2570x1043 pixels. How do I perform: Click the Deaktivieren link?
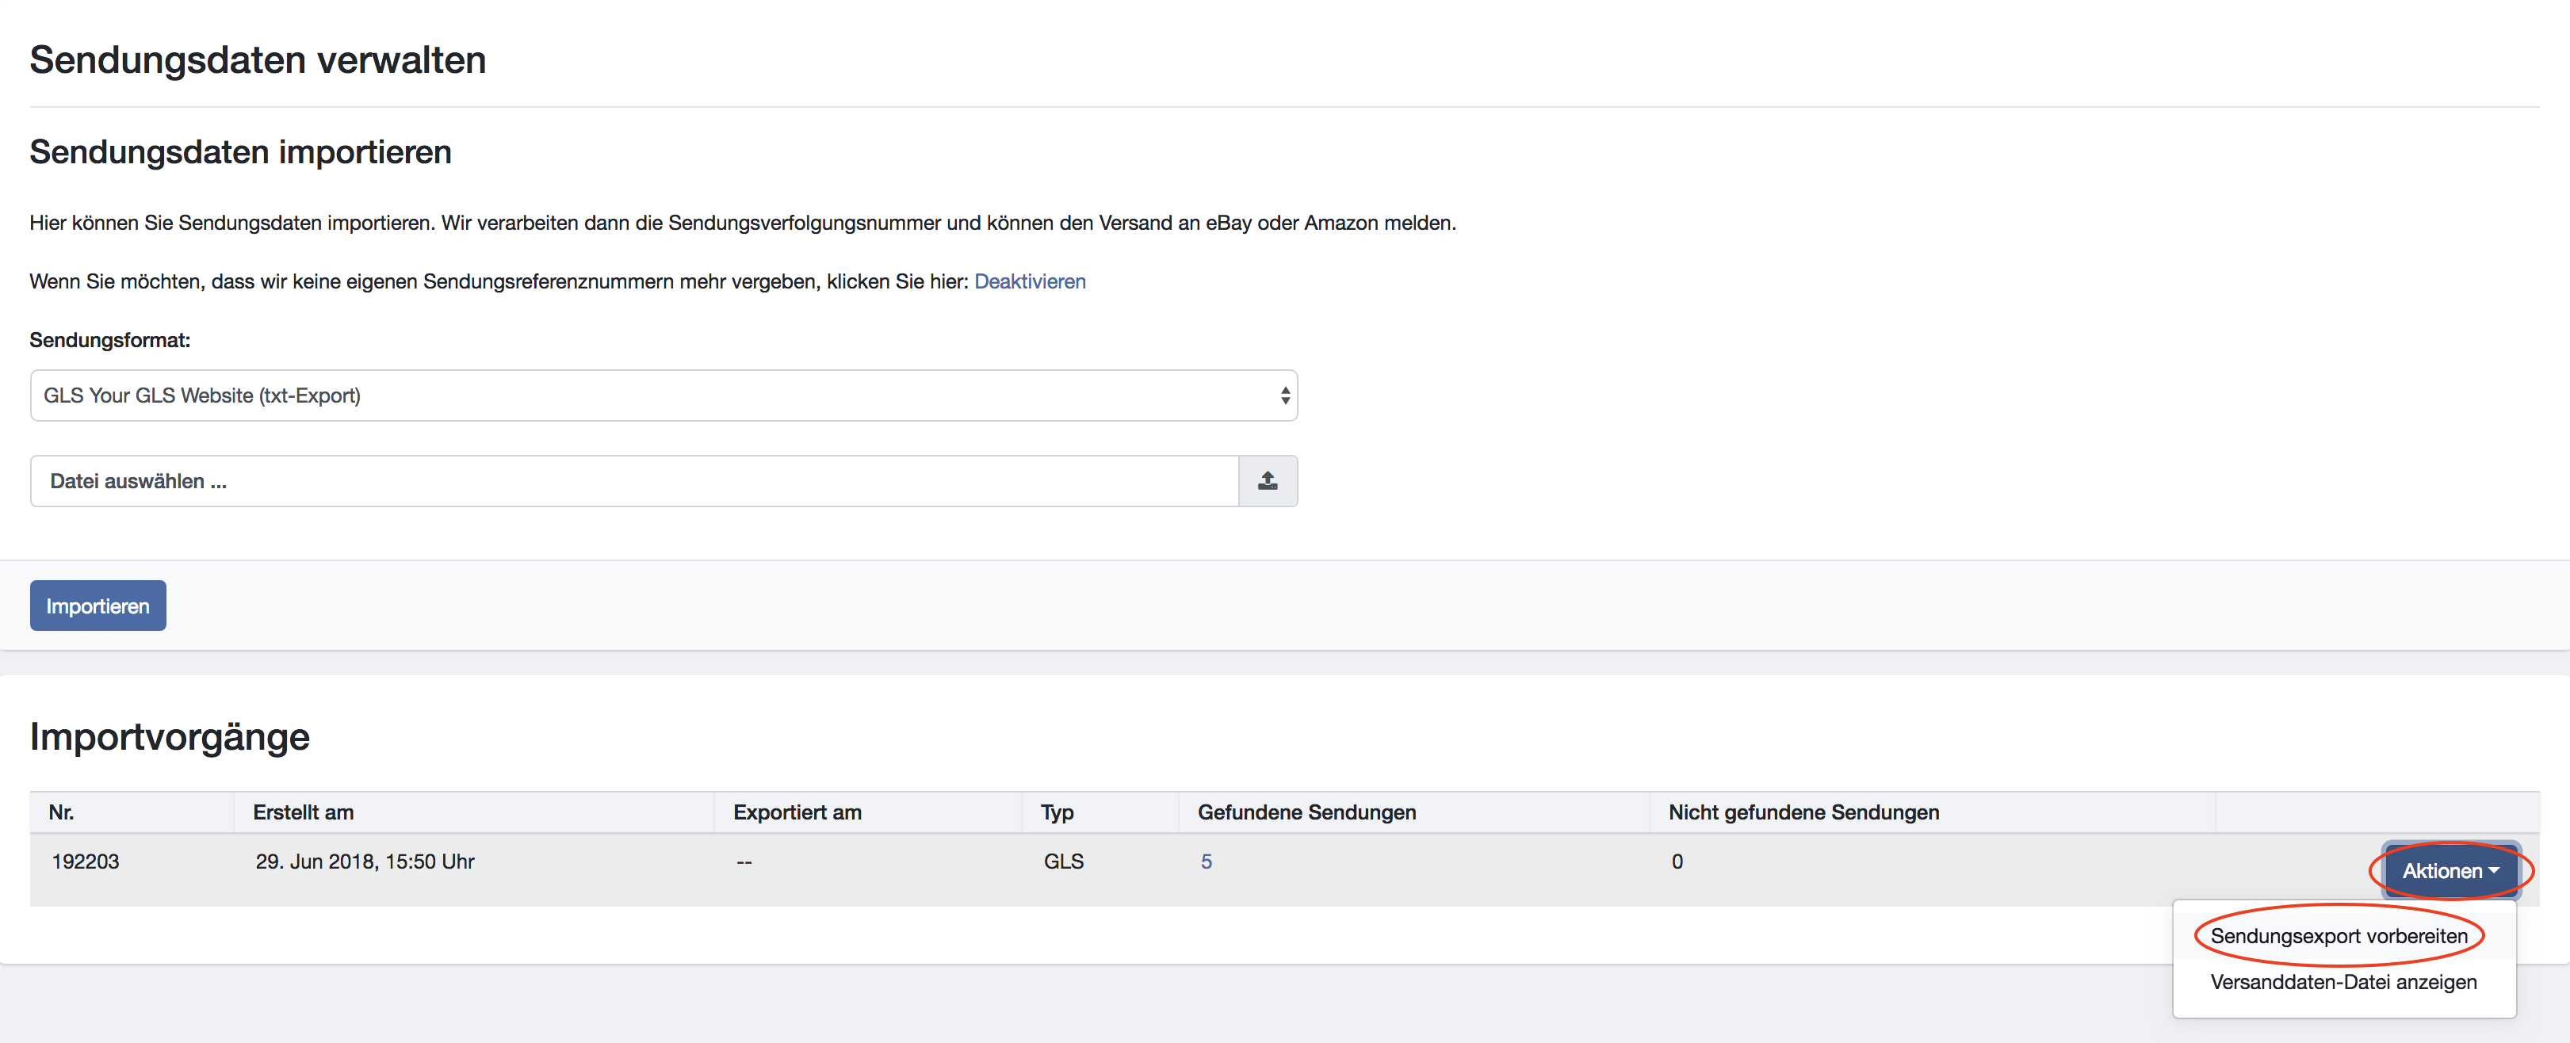click(x=1030, y=281)
